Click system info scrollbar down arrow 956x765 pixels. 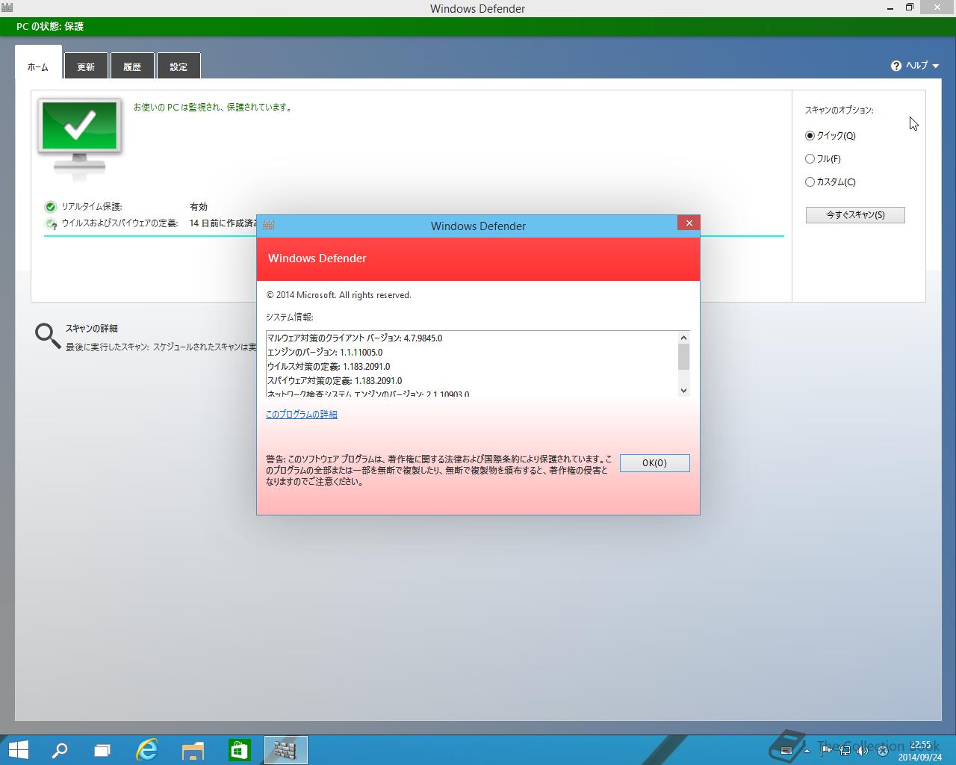[x=683, y=390]
